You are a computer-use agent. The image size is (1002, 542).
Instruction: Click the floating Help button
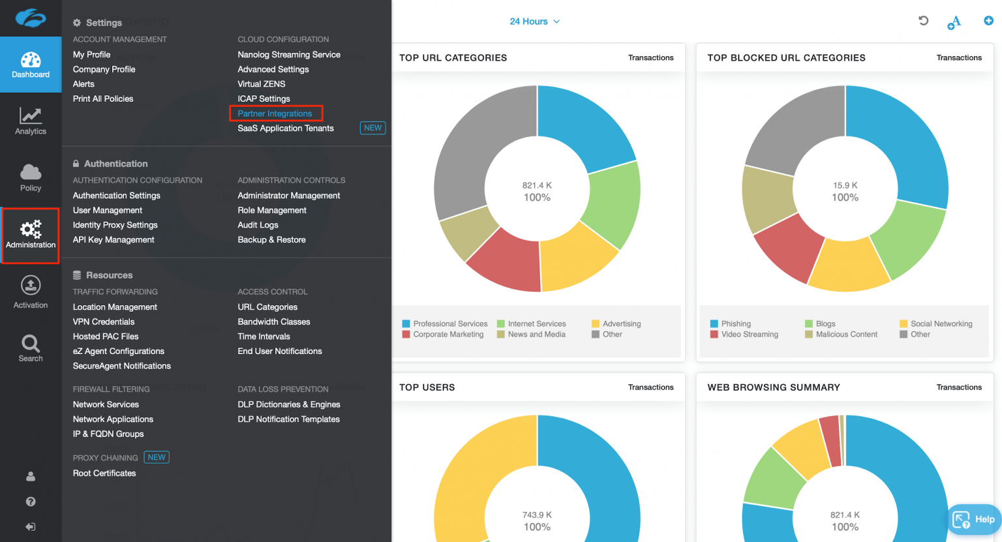[x=974, y=519]
